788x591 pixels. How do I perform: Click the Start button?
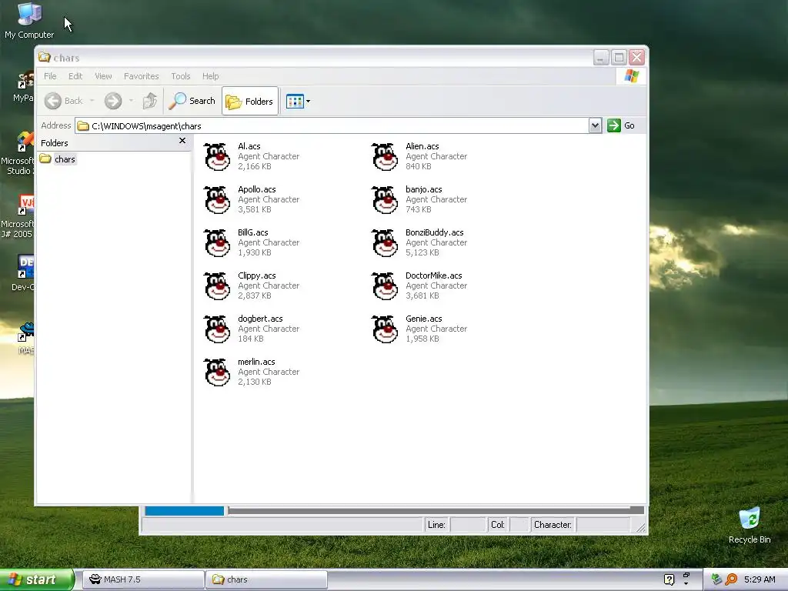[x=37, y=579]
